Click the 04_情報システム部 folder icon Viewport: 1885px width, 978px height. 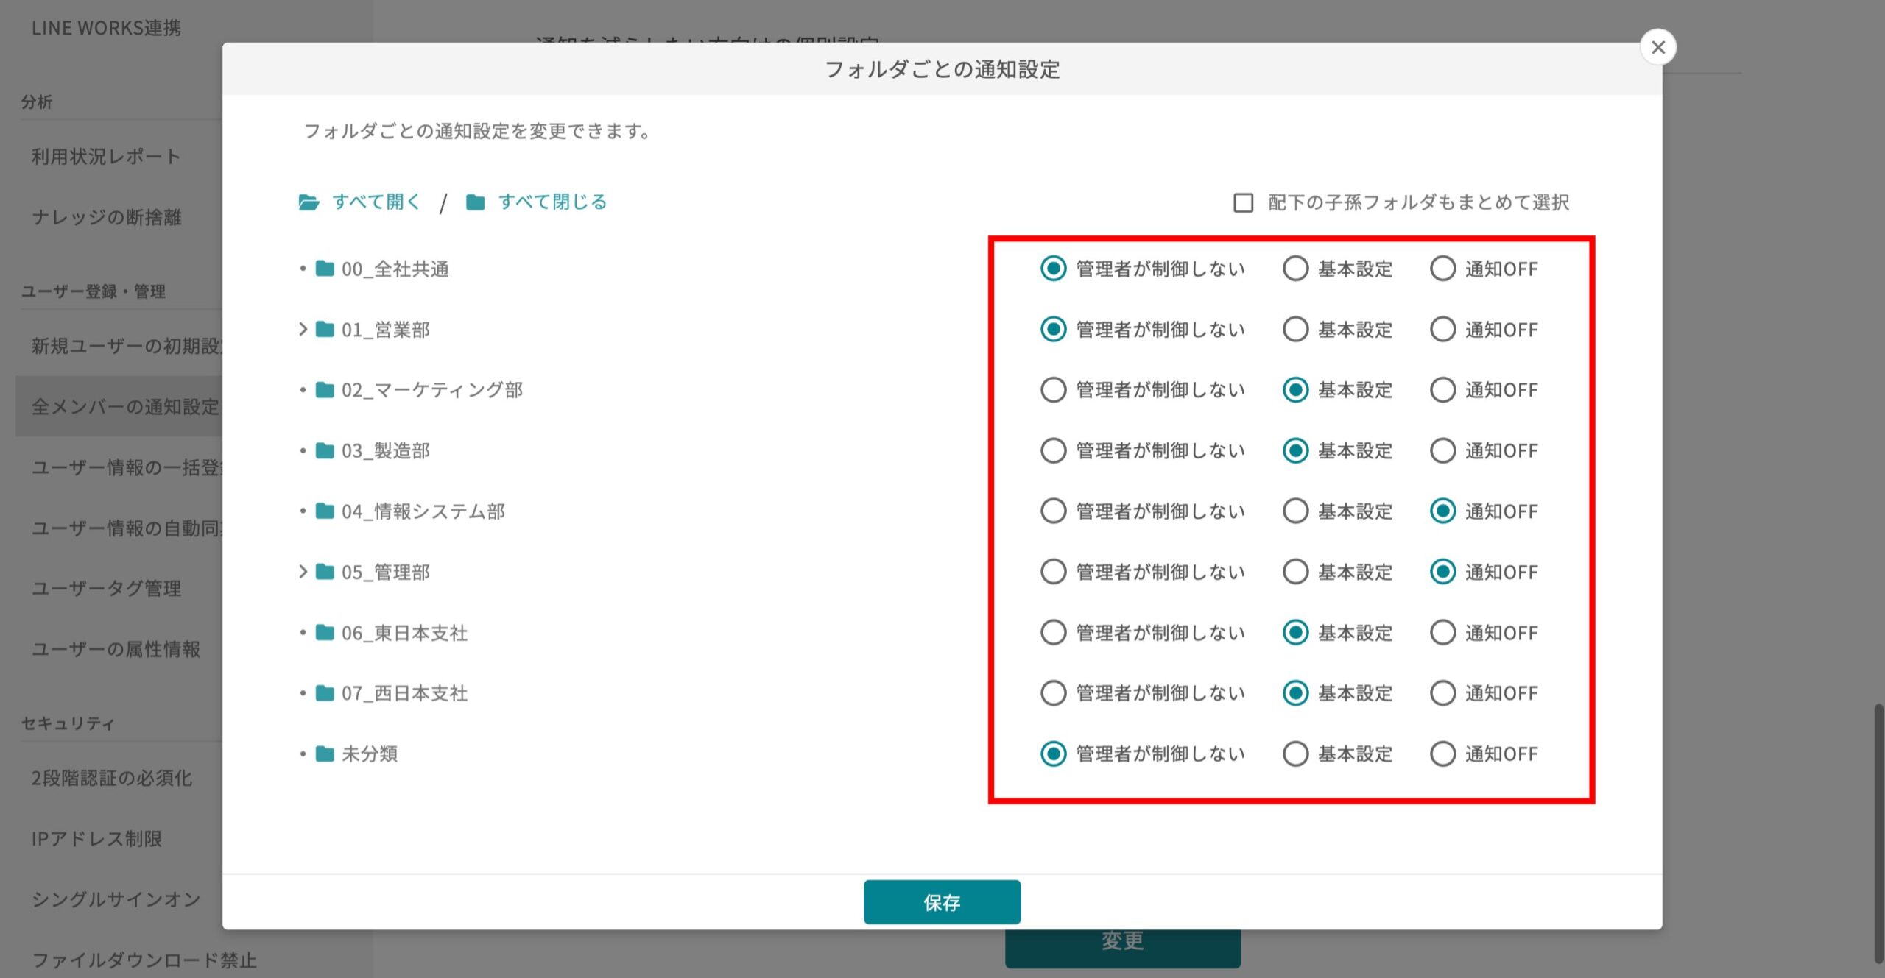click(x=325, y=511)
